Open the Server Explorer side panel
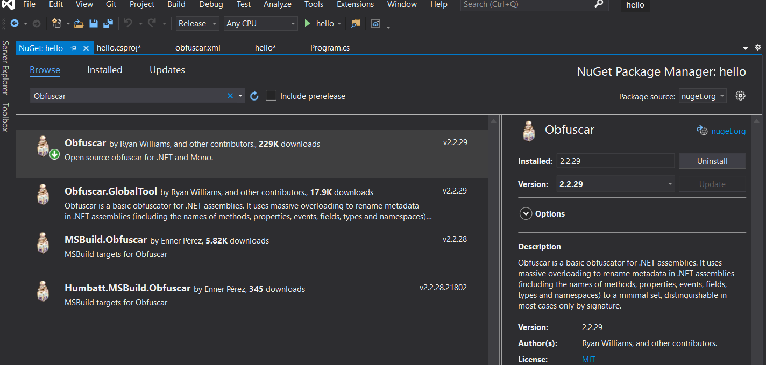This screenshot has width=766, height=365. 5,67
